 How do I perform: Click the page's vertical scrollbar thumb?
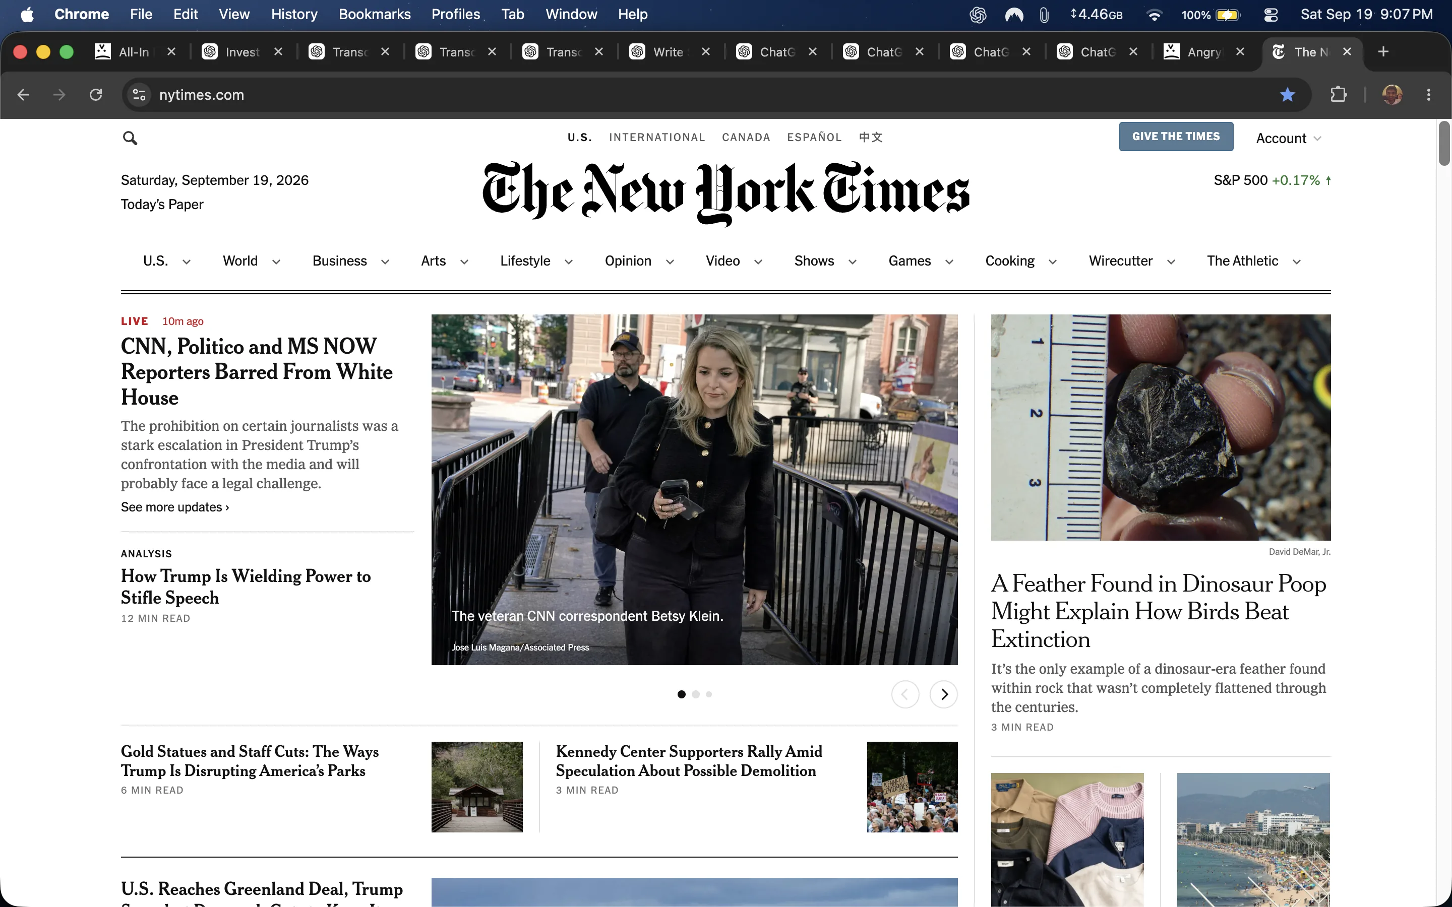(x=1444, y=144)
